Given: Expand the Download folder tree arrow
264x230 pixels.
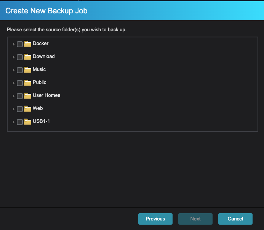Looking at the screenshot, I should click(14, 57).
